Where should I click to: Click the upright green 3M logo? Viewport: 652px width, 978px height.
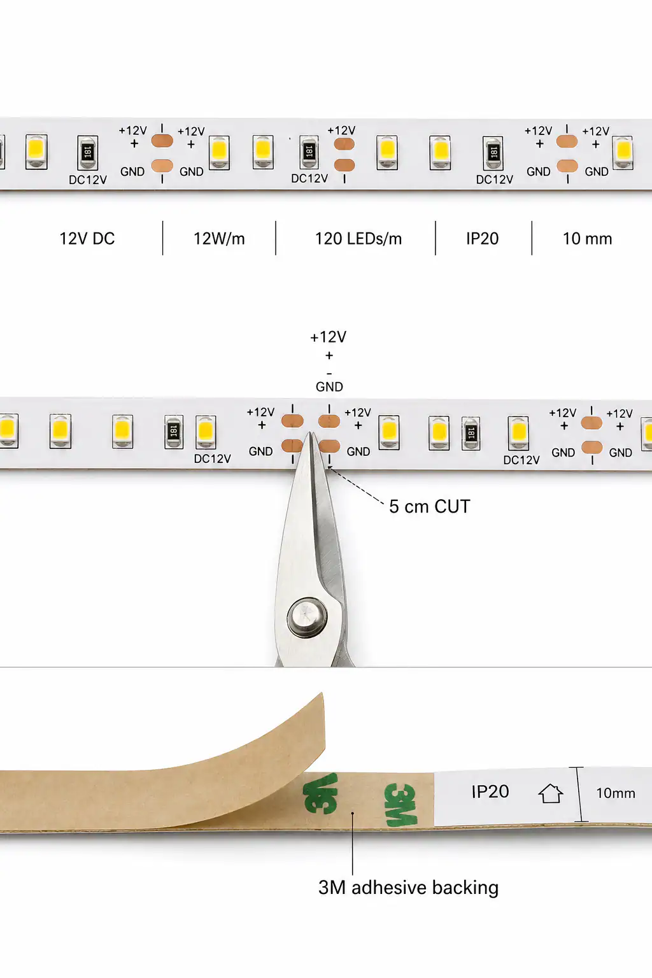tap(401, 805)
